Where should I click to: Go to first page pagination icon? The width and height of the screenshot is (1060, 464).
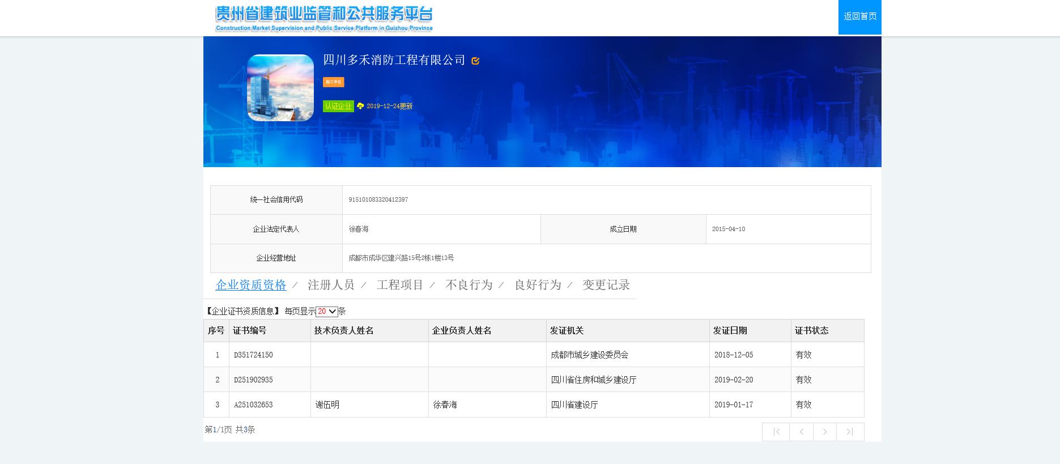[776, 432]
